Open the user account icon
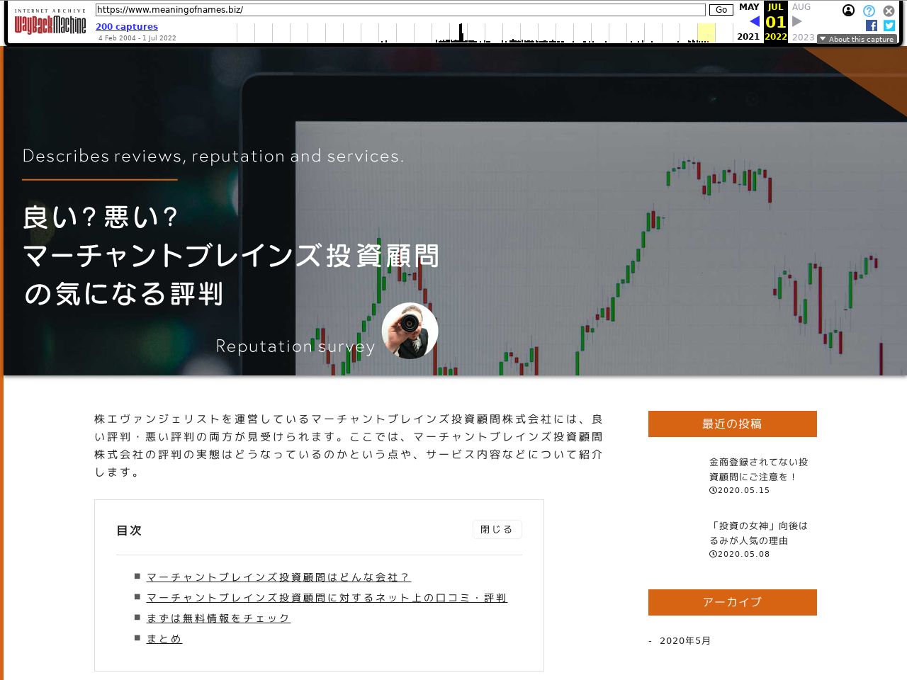This screenshot has width=907, height=680. 848,11
